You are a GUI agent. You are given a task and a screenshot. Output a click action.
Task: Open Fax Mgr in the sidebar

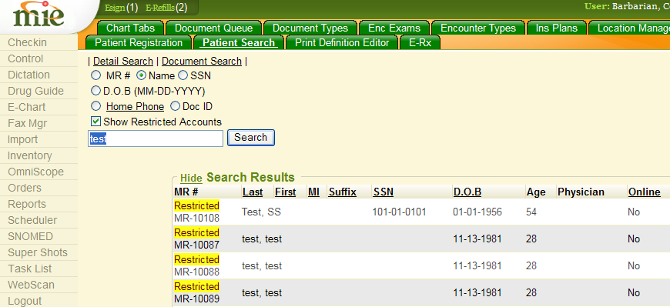pyautogui.click(x=39, y=123)
